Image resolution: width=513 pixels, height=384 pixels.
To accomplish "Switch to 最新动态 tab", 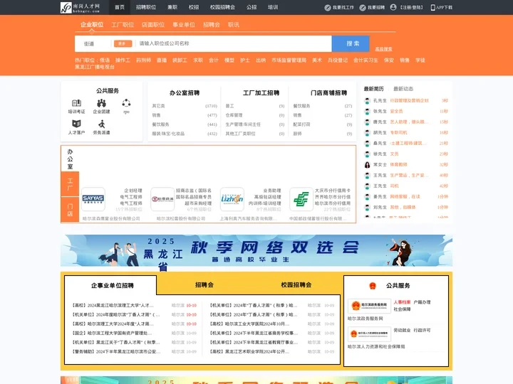I will [403, 89].
